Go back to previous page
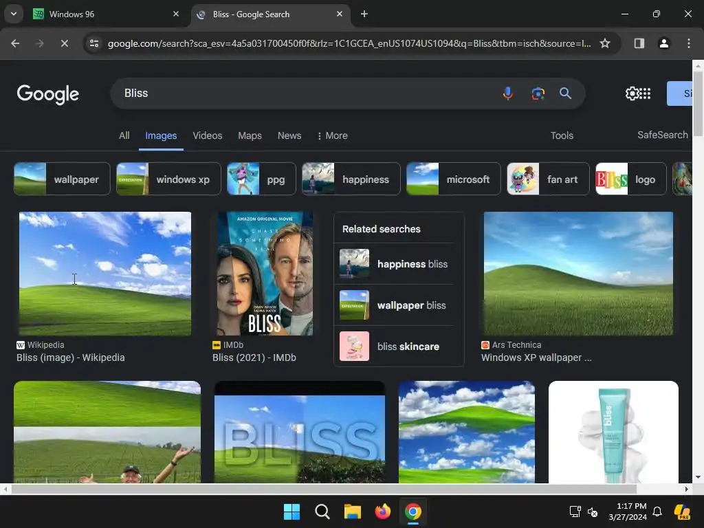Image resolution: width=704 pixels, height=528 pixels. 15,43
